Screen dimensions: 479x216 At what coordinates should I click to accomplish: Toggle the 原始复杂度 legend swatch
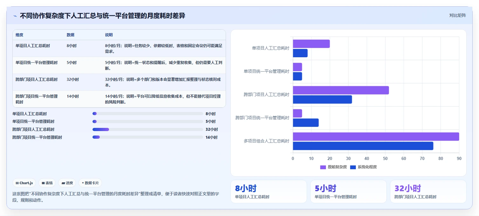(323, 167)
